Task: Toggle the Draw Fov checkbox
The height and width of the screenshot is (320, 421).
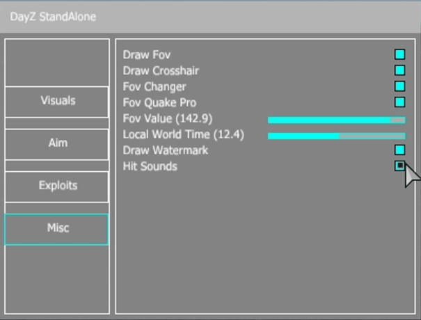Action: point(399,54)
